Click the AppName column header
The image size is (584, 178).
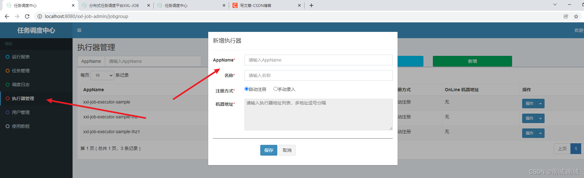point(93,90)
